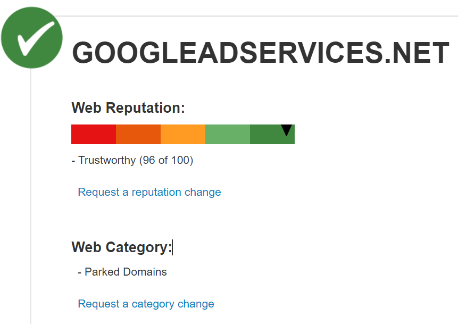Click the text cursor after Web Category
Viewport: 458px width, 324px height.
click(x=173, y=247)
